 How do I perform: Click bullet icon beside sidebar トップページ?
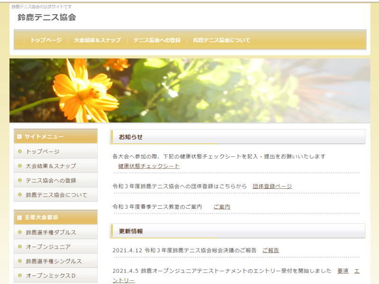click(20, 151)
